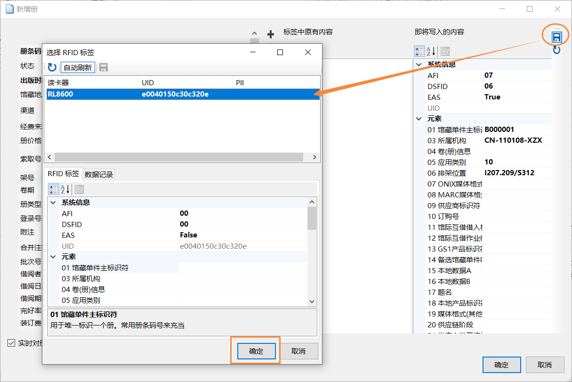Select the 15 本地数据A row in the right grid

coord(482,270)
